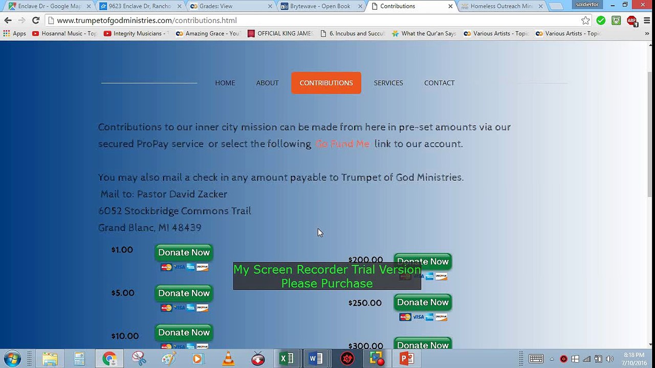Open the taskbar clock showing 8:18 PM

pos(634,359)
